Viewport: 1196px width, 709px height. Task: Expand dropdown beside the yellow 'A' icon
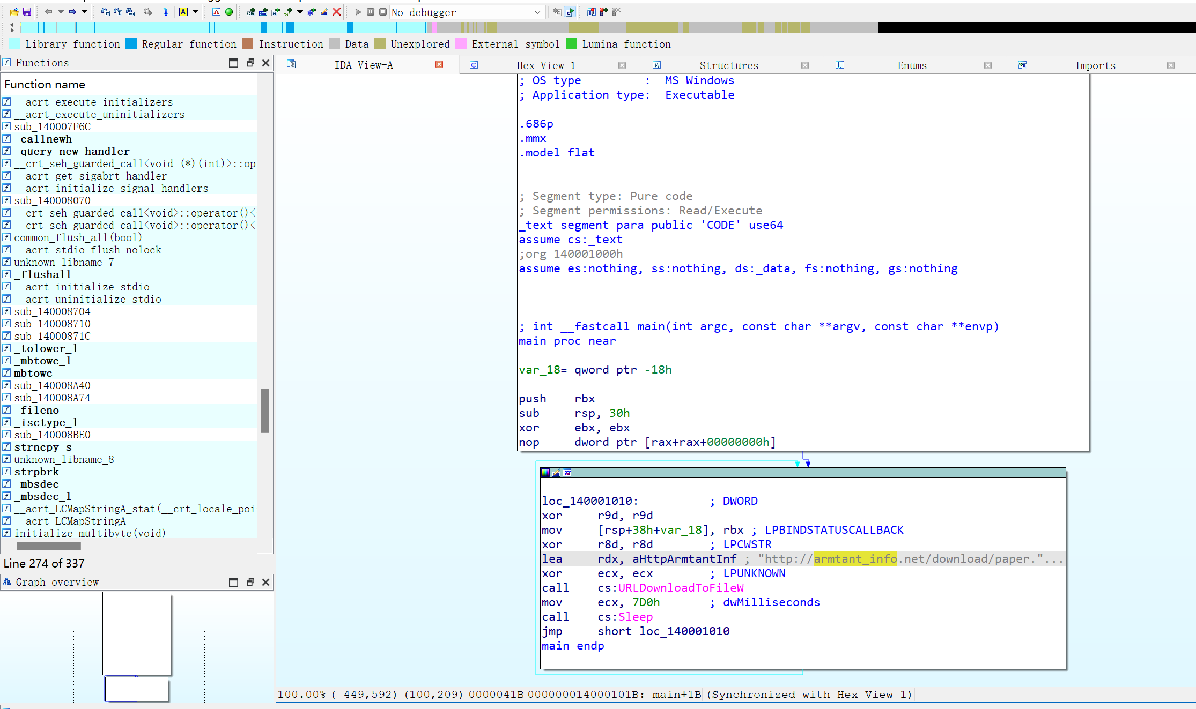(x=195, y=12)
